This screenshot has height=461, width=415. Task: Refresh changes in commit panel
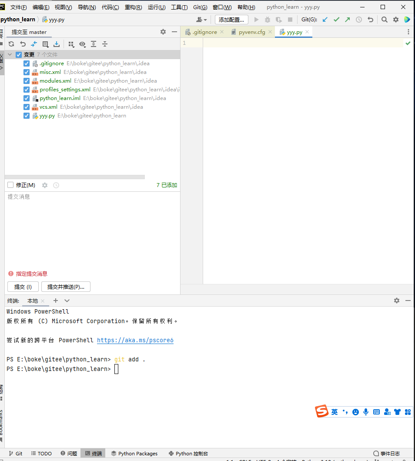(x=11, y=44)
